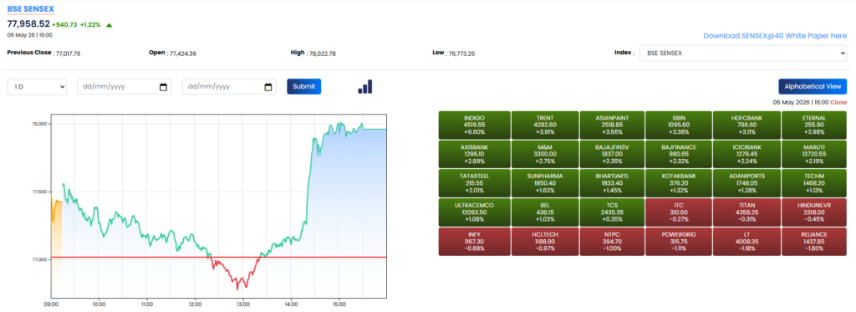Open Download SENSEX@40 White Paper link

pos(775,35)
